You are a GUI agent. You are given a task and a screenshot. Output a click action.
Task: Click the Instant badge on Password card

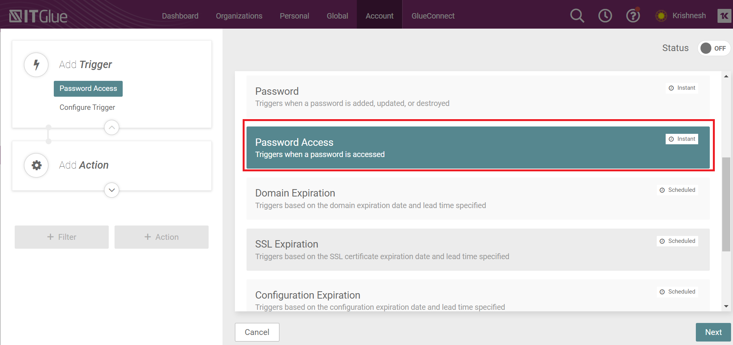click(x=682, y=88)
